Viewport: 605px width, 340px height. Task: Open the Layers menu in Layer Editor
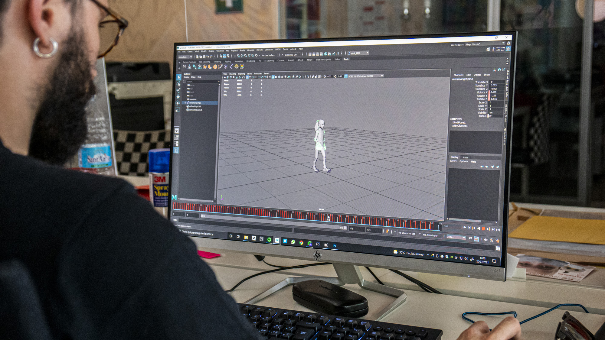click(453, 161)
